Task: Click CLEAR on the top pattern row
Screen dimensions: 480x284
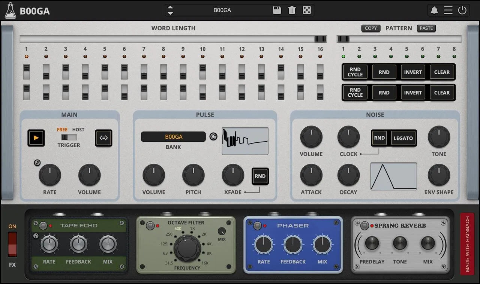Action: click(x=442, y=72)
